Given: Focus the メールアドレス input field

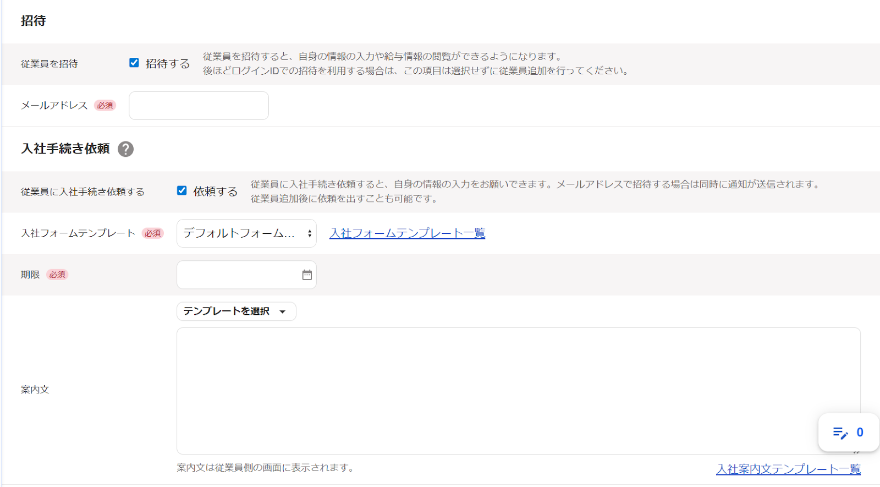Looking at the screenshot, I should (x=199, y=106).
